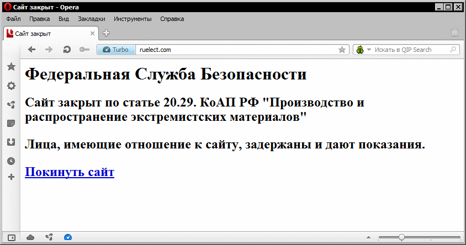This screenshot has width=466, height=245.
Task: Open the Unite gear panel in sidebar
Action: [x=10, y=86]
